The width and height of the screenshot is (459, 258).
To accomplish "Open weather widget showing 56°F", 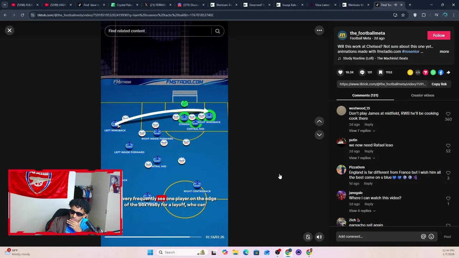I will [x=17, y=252].
